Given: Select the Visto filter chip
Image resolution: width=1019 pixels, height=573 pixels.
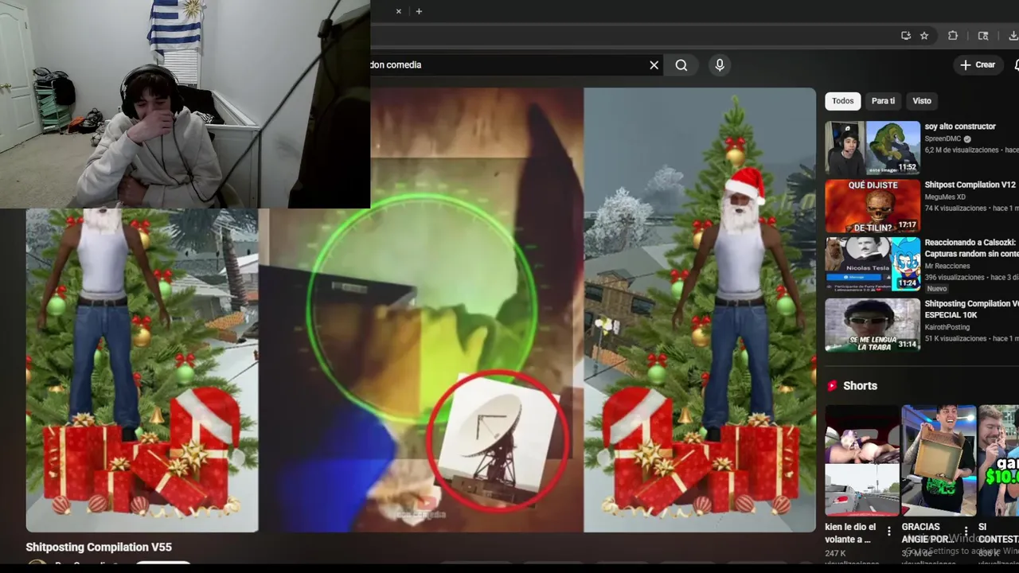Looking at the screenshot, I should pos(922,101).
